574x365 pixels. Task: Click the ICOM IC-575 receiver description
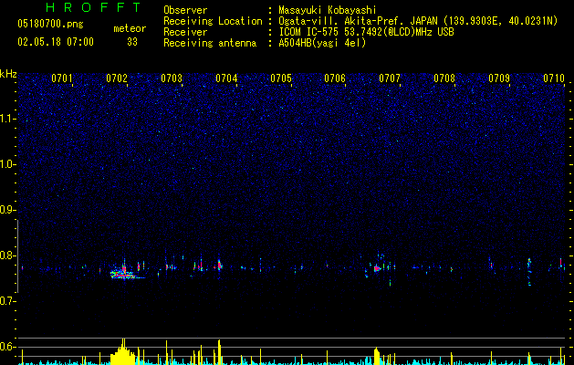(366, 32)
